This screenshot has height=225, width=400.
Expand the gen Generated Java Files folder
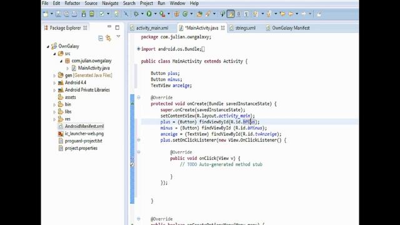[x=54, y=76]
